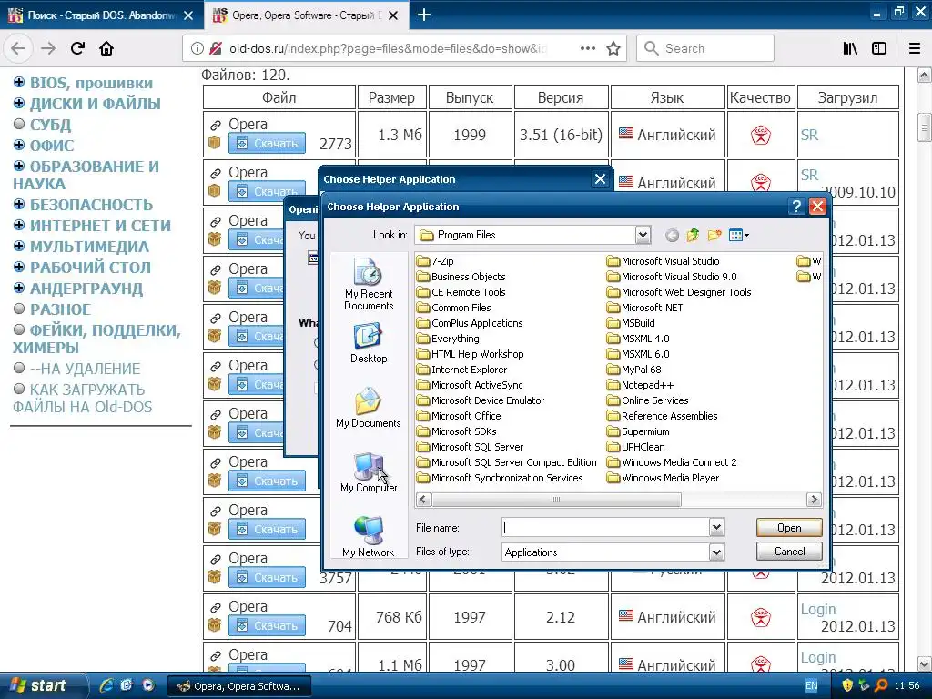Screen dimensions: 932x699
Task: Switch to the Opera, Opera Software tab
Action: pyautogui.click(x=306, y=15)
